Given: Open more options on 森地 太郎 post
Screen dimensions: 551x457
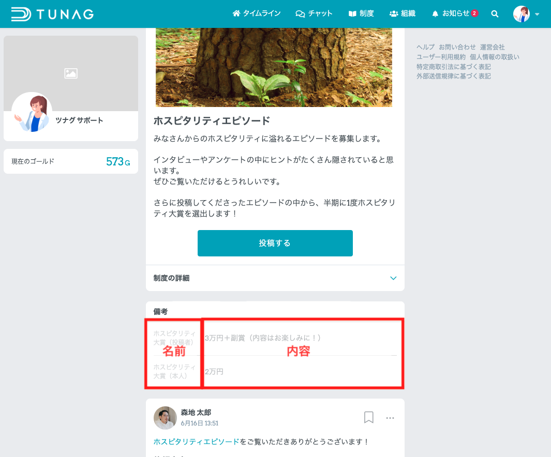Looking at the screenshot, I should (390, 418).
